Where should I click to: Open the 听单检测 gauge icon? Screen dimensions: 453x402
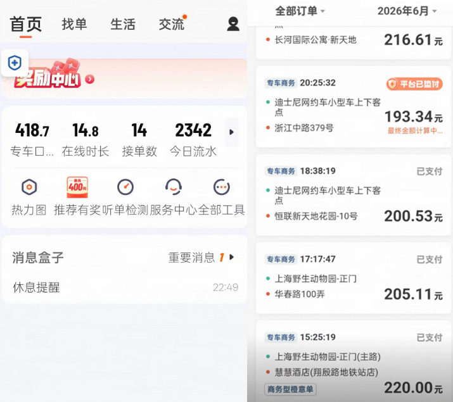point(125,187)
